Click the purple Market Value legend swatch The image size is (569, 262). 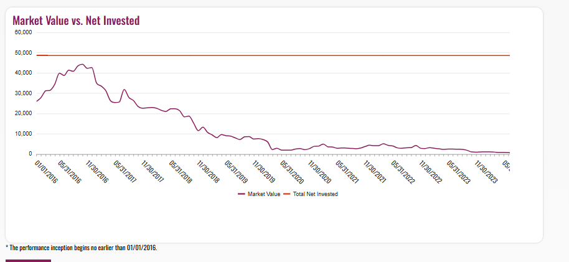click(x=242, y=194)
